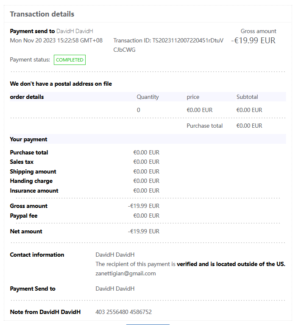Viewport: 298px width, 325px height.
Task: Click the Your payment section header
Action: tap(28, 139)
